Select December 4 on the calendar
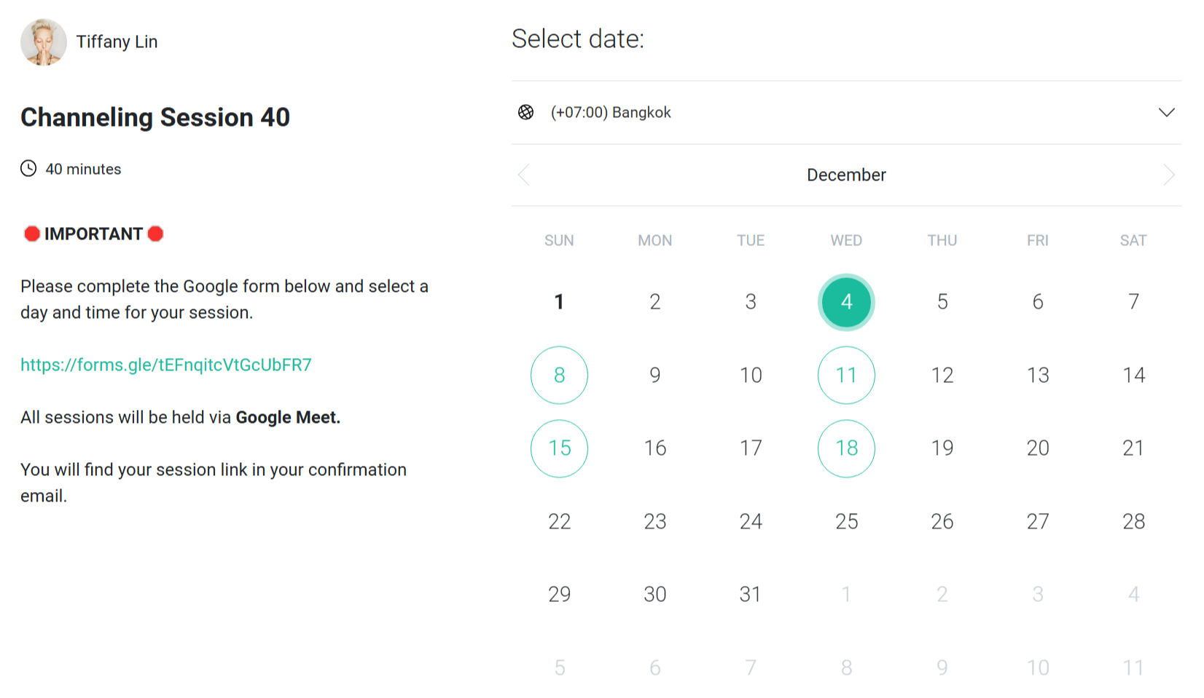Screen dimensions: 1204x698 click(846, 302)
